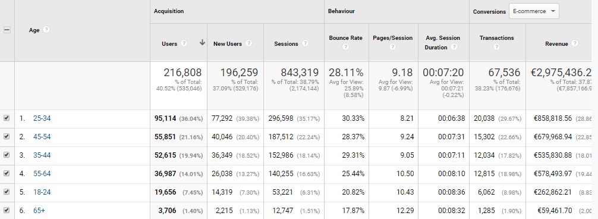The height and width of the screenshot is (219, 598).
Task: Click the sort arrow in Users column
Action: (202, 43)
